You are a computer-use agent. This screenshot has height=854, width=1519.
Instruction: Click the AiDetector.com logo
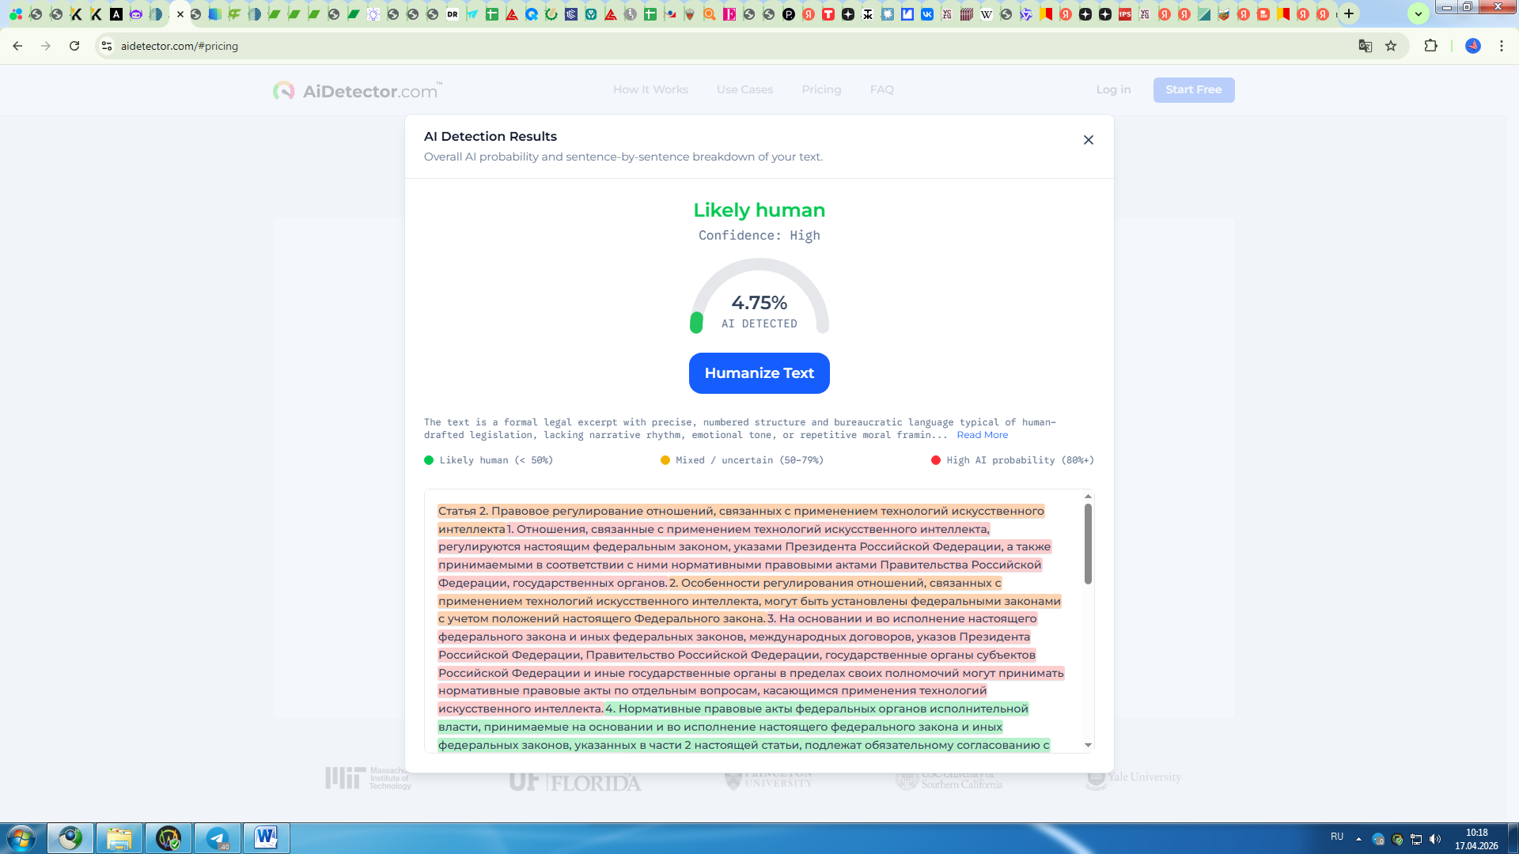click(357, 90)
